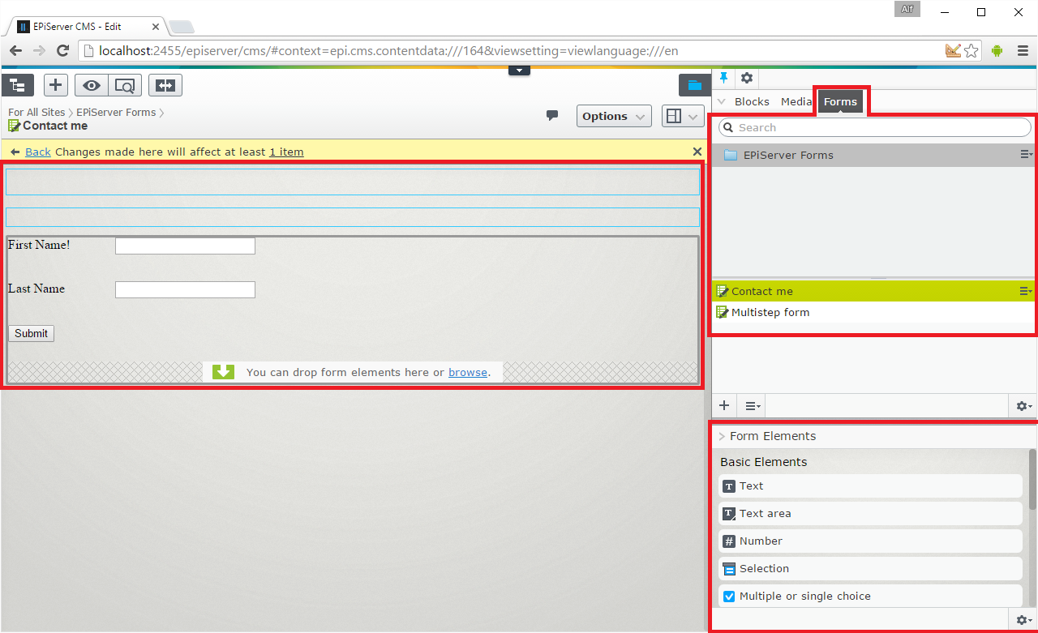Toggle the eye preview mode icon
This screenshot has width=1038, height=633.
(92, 85)
